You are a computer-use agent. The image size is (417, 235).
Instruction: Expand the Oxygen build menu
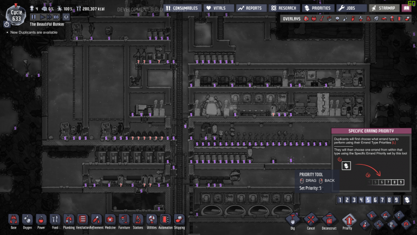tap(28, 221)
